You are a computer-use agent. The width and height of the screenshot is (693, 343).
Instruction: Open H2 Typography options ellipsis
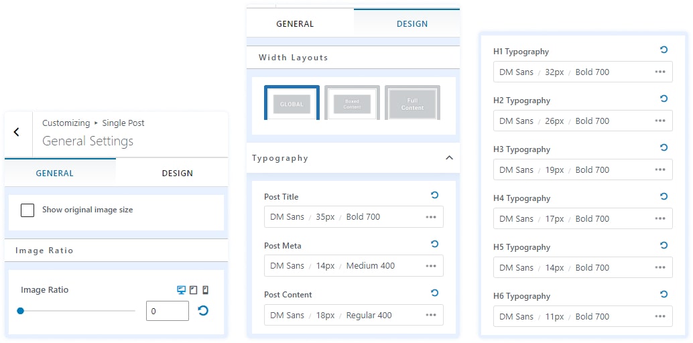[660, 121]
